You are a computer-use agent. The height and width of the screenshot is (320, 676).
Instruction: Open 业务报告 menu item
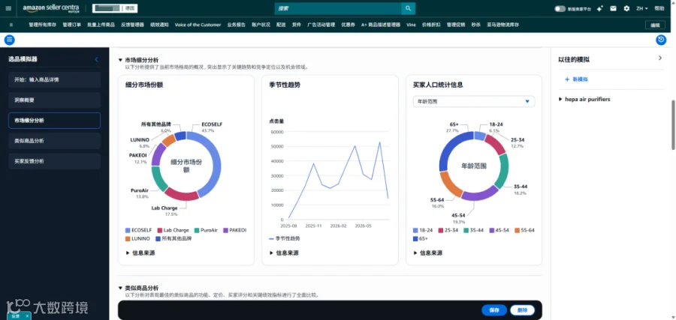click(x=237, y=25)
